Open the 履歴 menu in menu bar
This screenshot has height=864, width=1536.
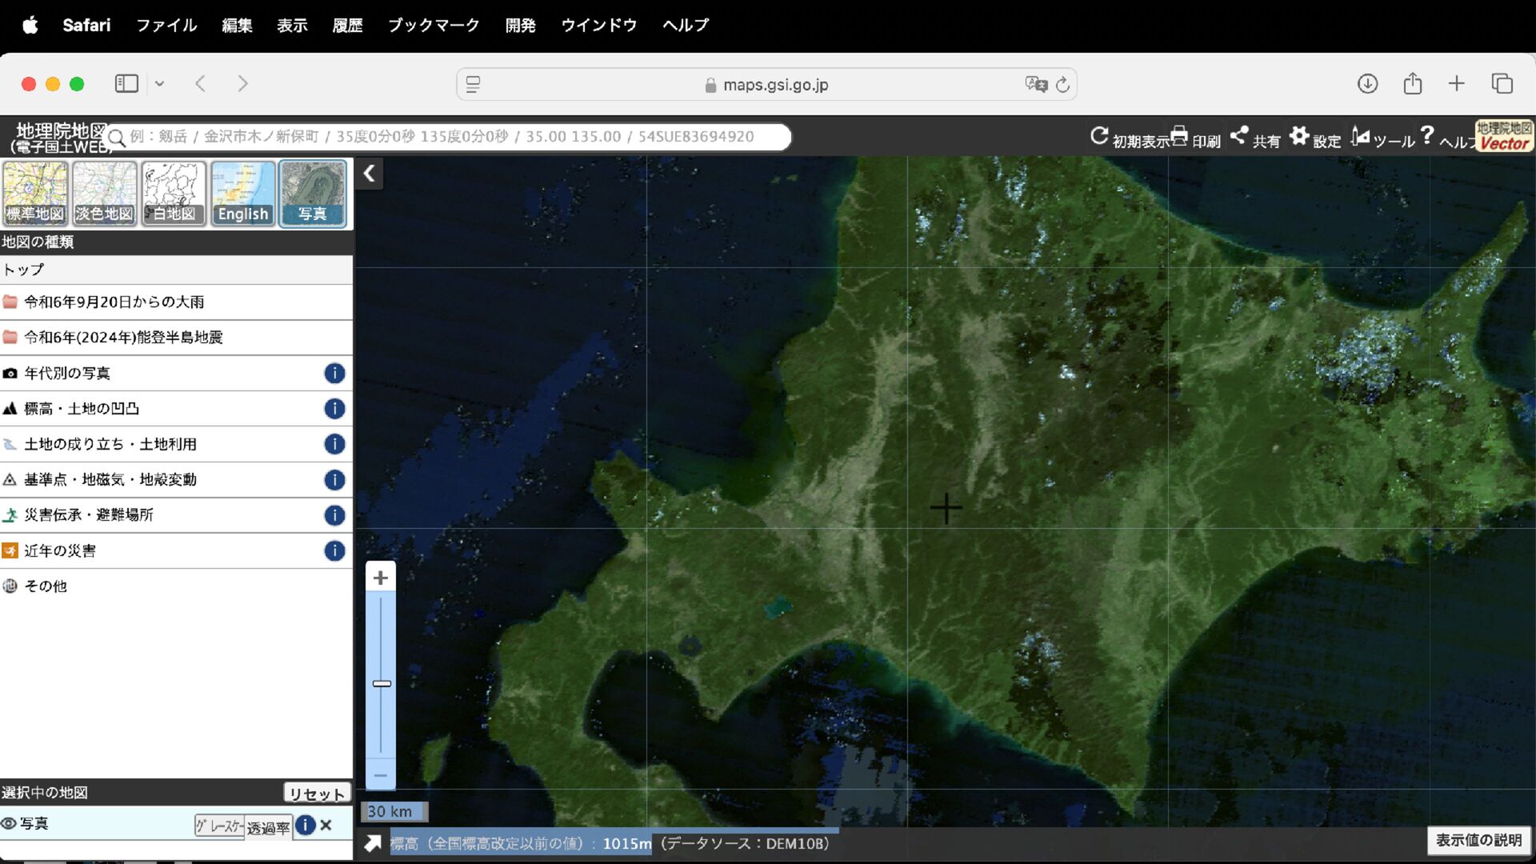pyautogui.click(x=347, y=25)
